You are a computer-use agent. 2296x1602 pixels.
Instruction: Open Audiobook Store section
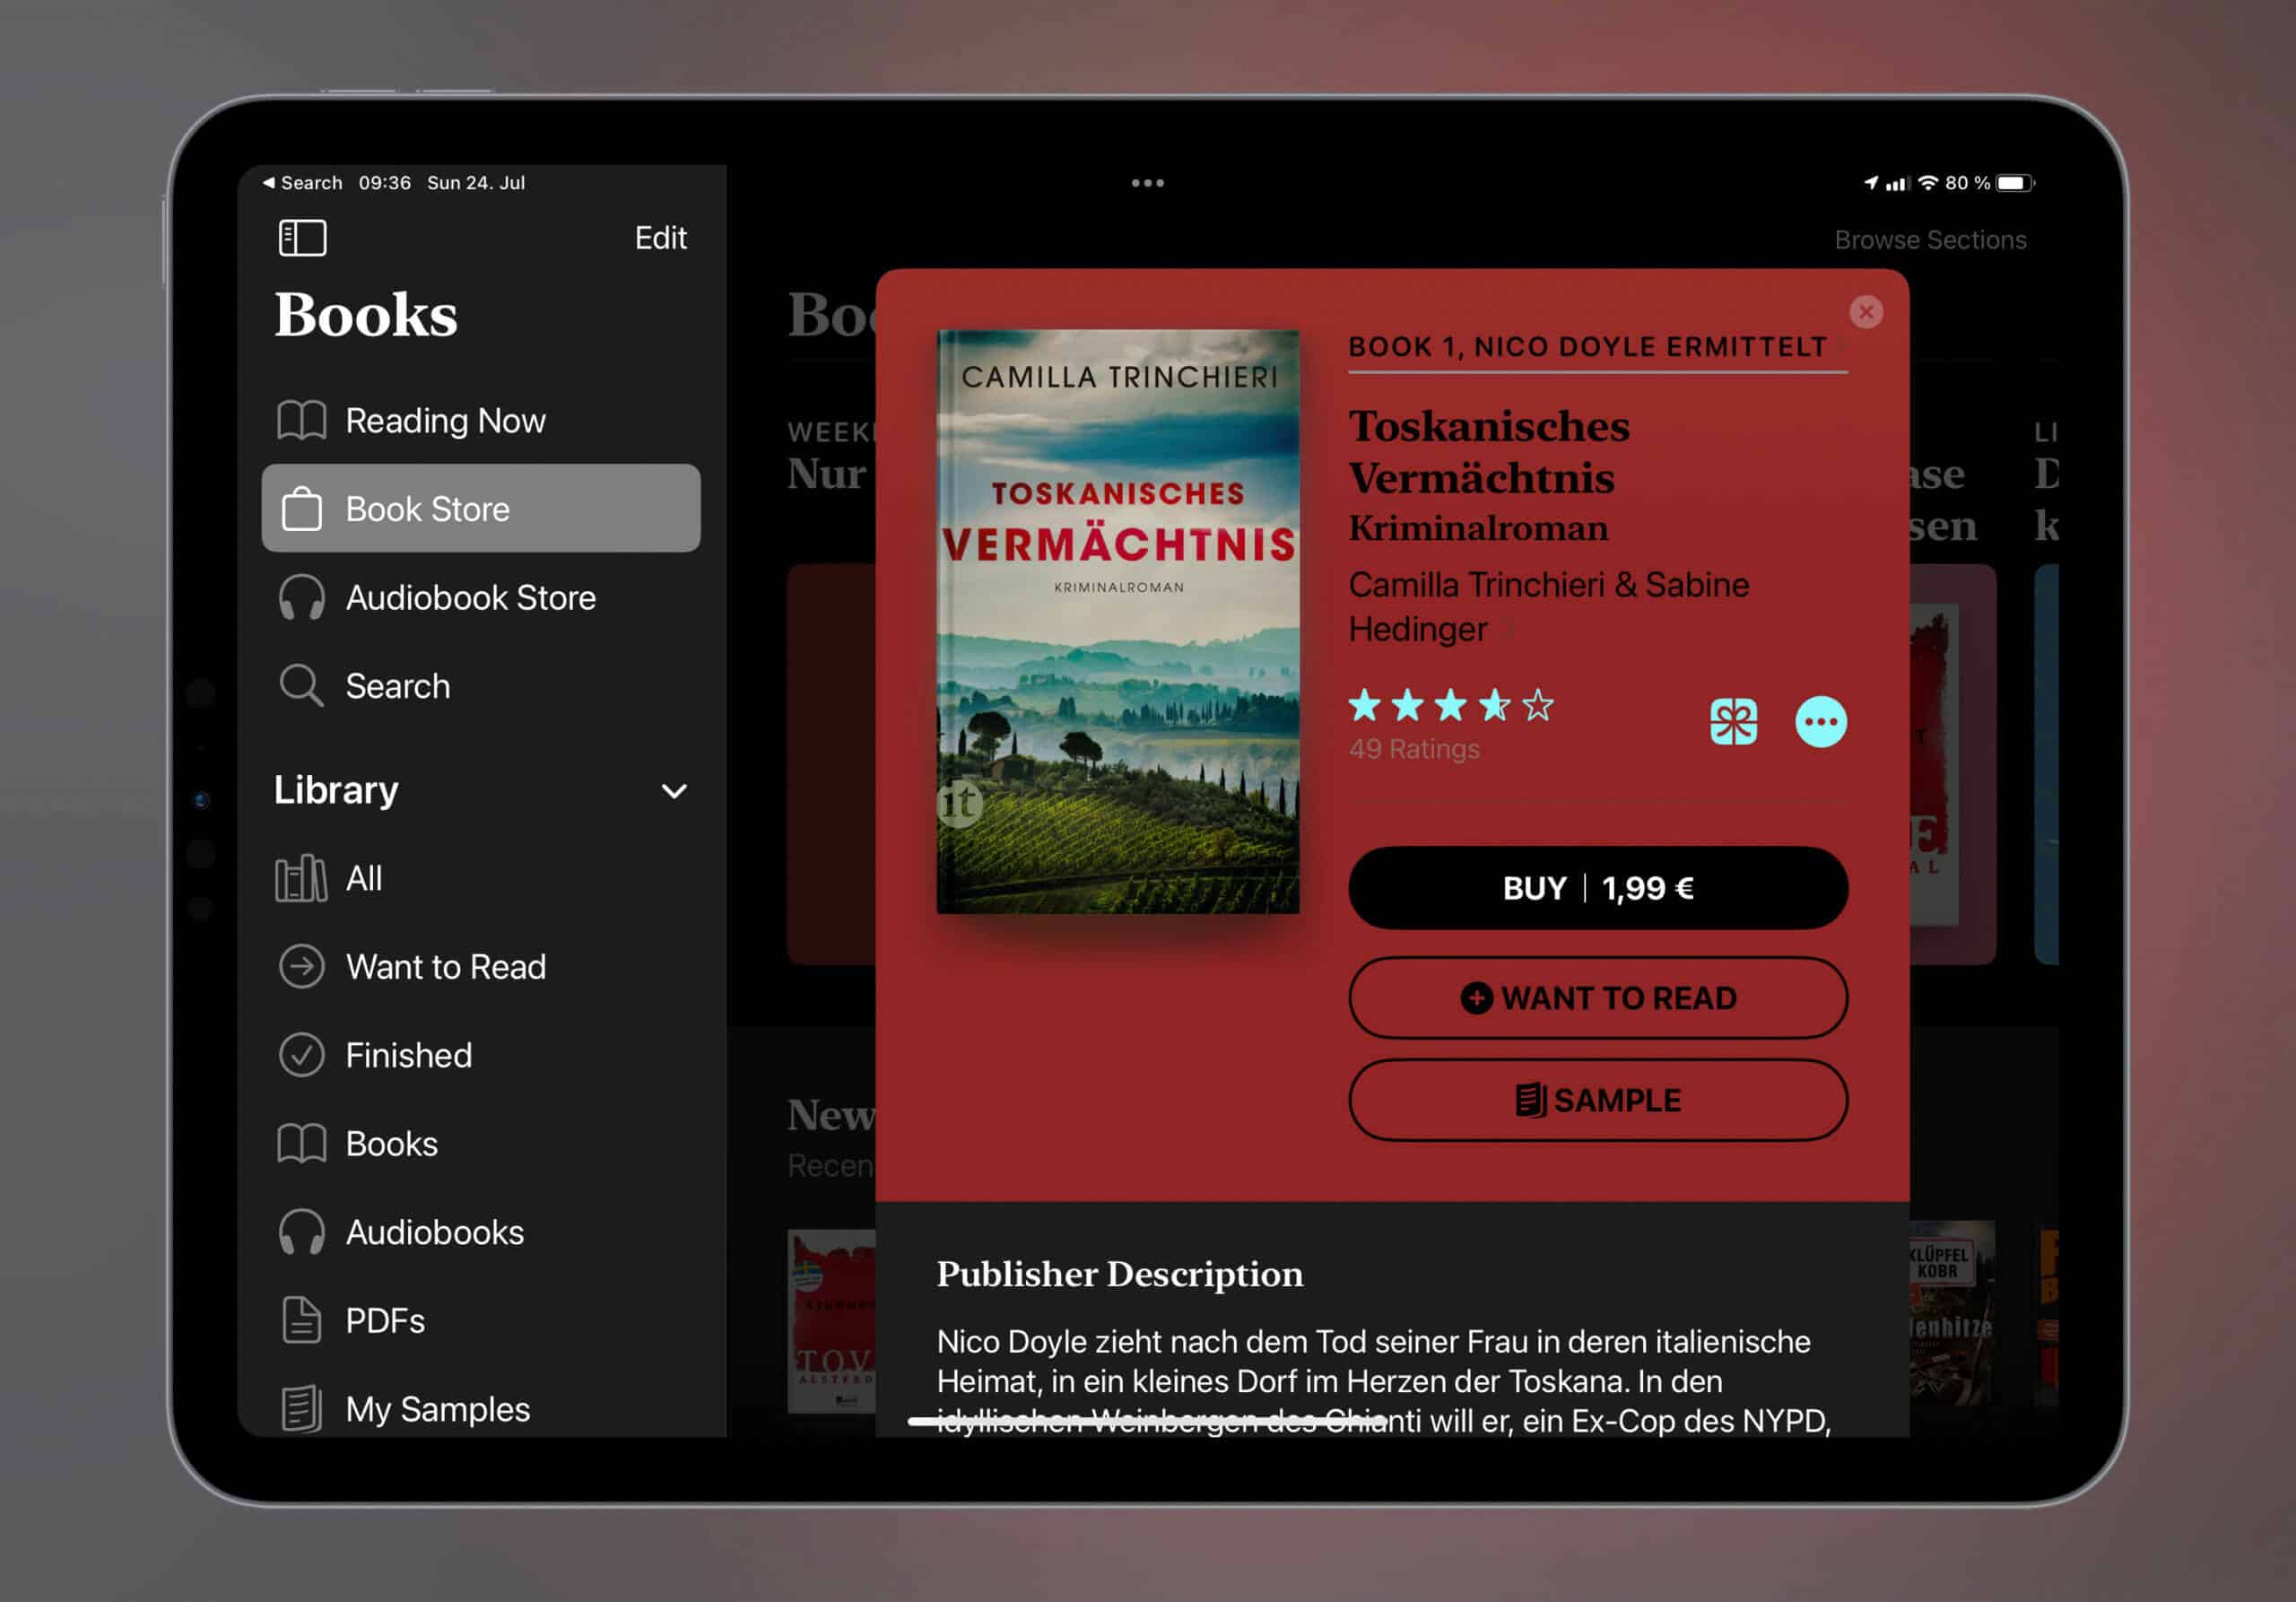click(x=481, y=597)
